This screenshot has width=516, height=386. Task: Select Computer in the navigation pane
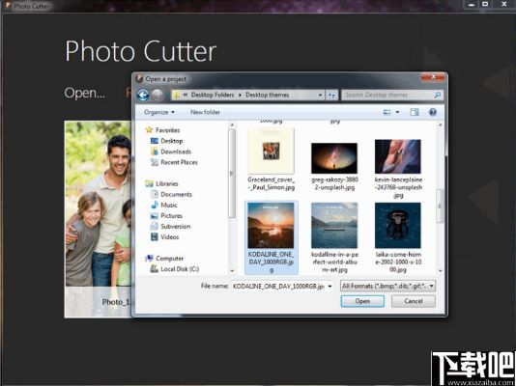click(169, 259)
